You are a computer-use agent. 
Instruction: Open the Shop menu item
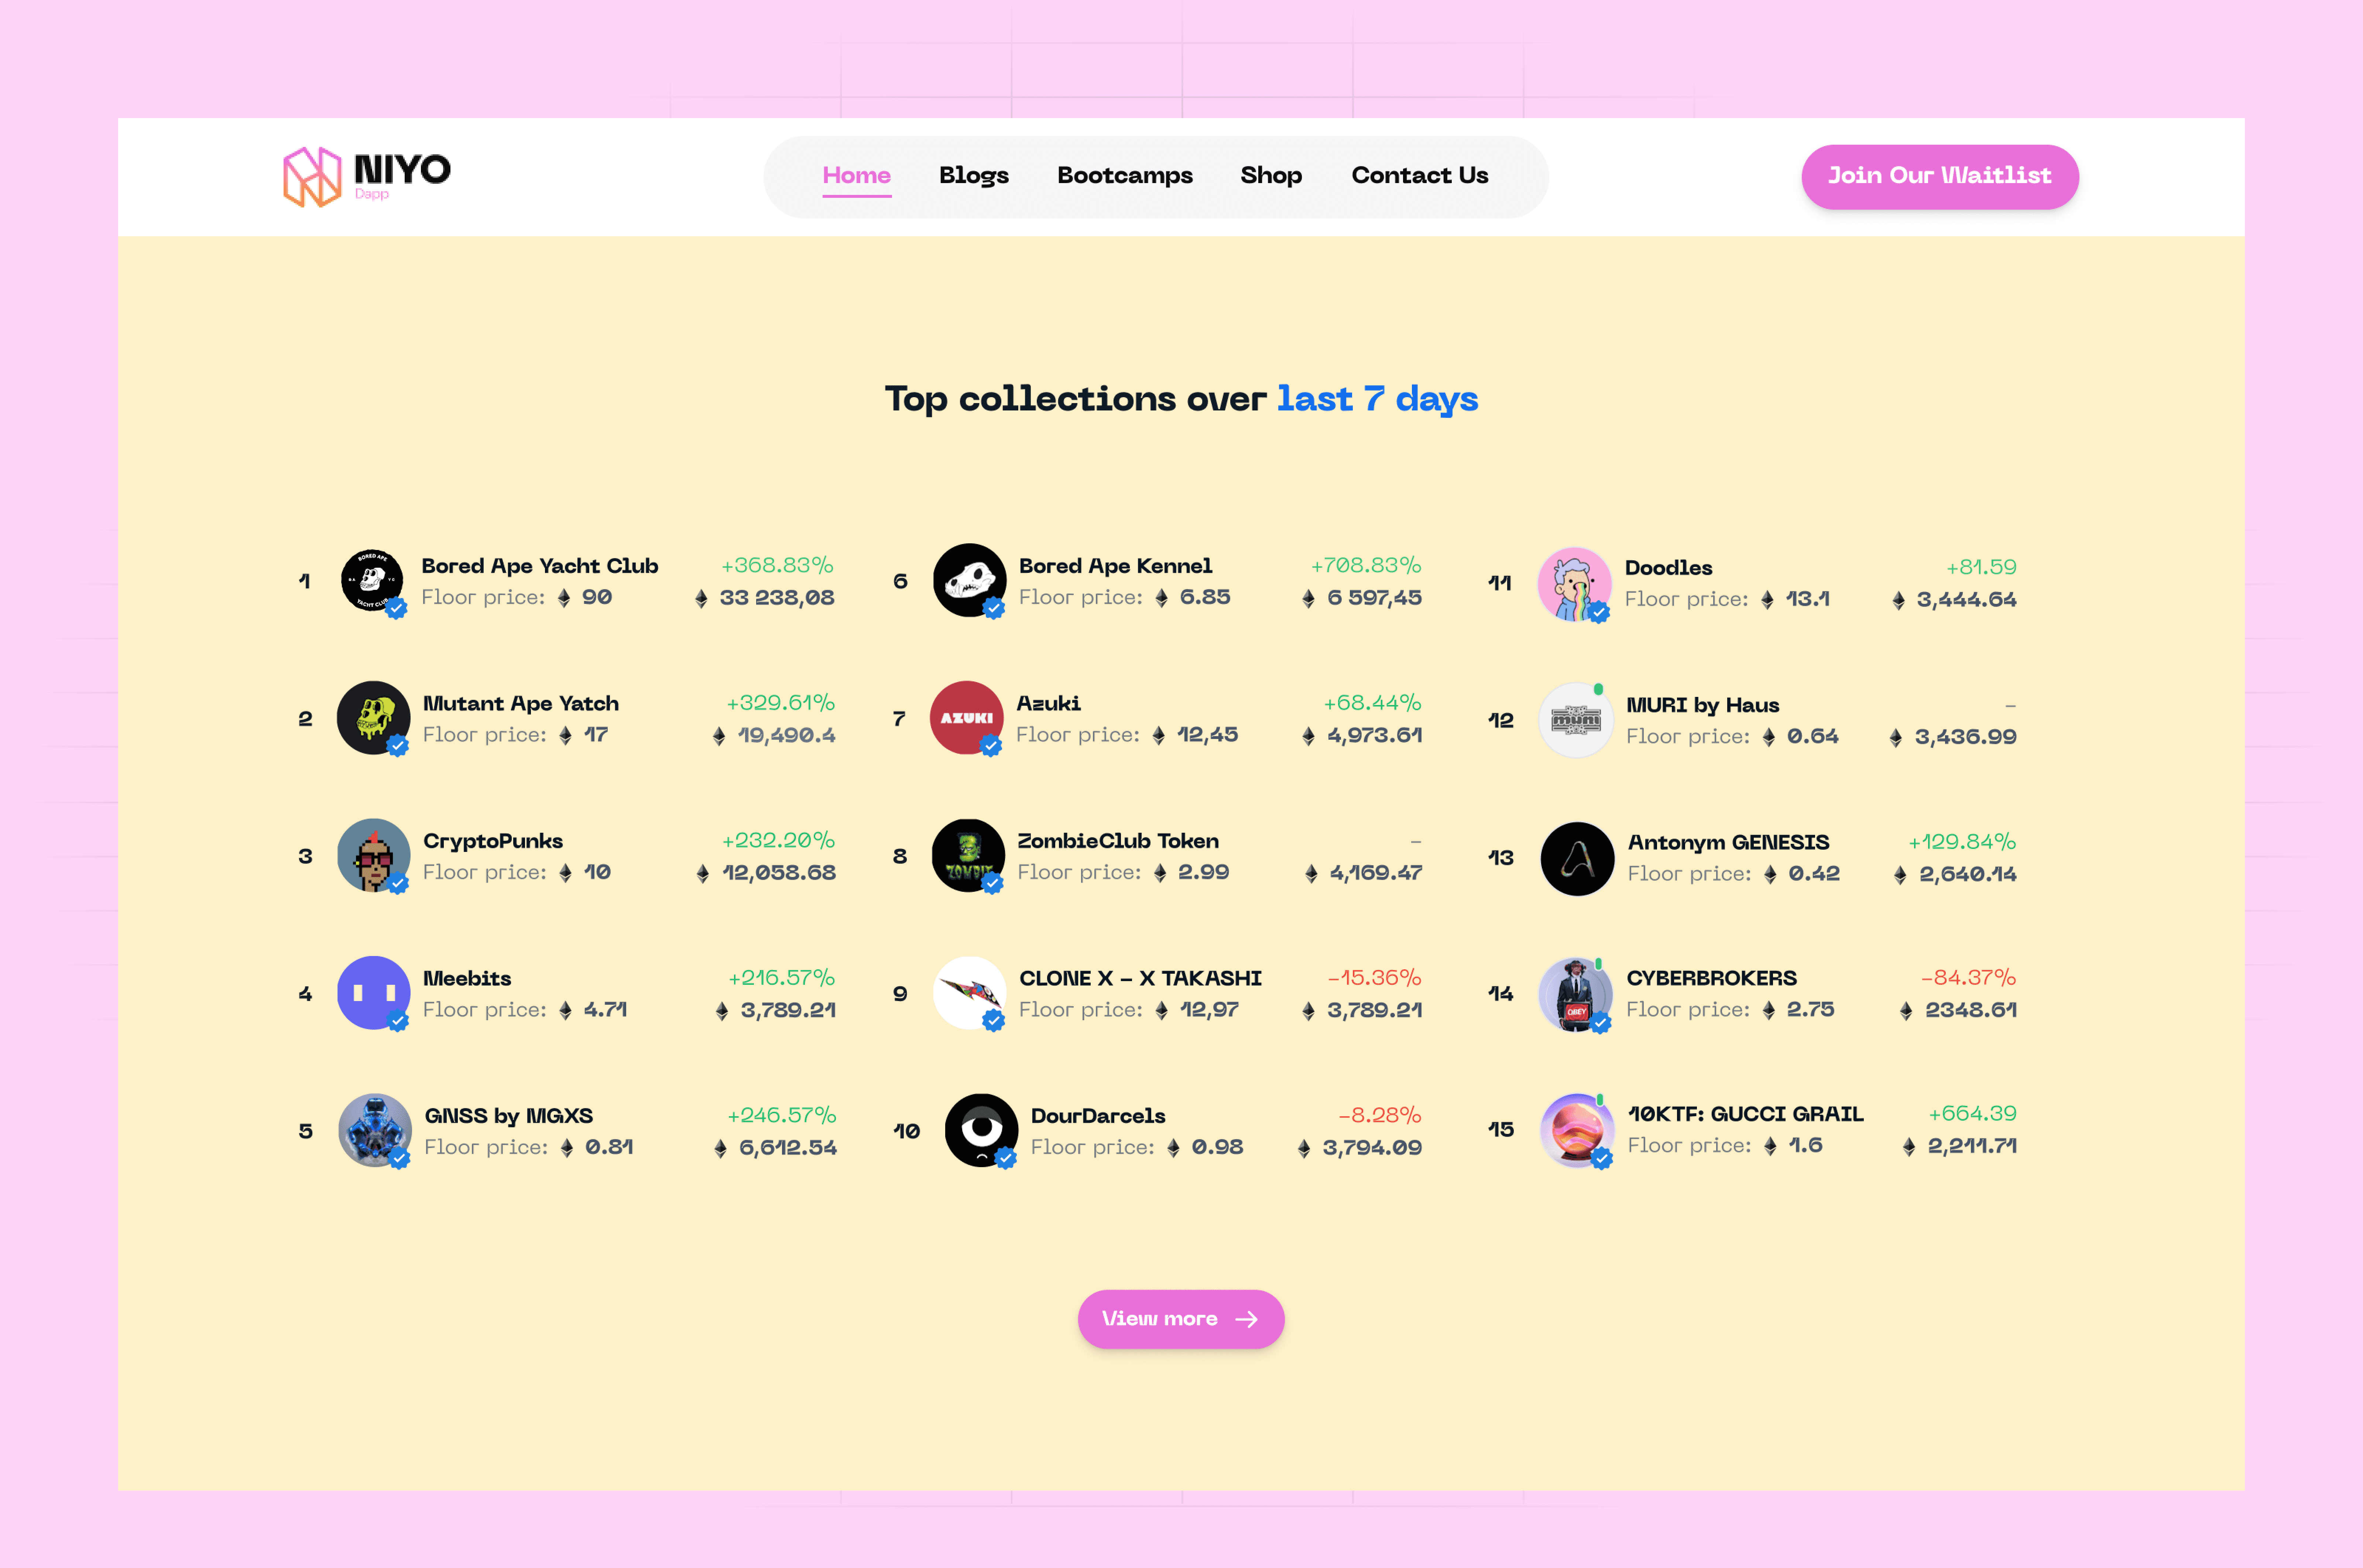1270,176
